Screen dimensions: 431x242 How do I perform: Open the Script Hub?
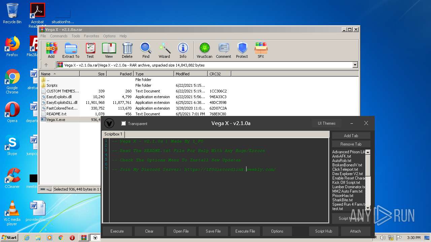pos(324,231)
